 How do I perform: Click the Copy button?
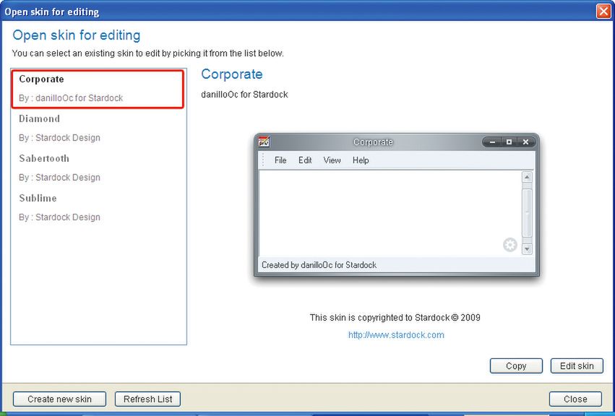(516, 366)
